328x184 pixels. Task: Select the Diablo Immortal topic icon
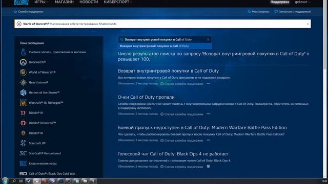pyautogui.click(x=23, y=123)
